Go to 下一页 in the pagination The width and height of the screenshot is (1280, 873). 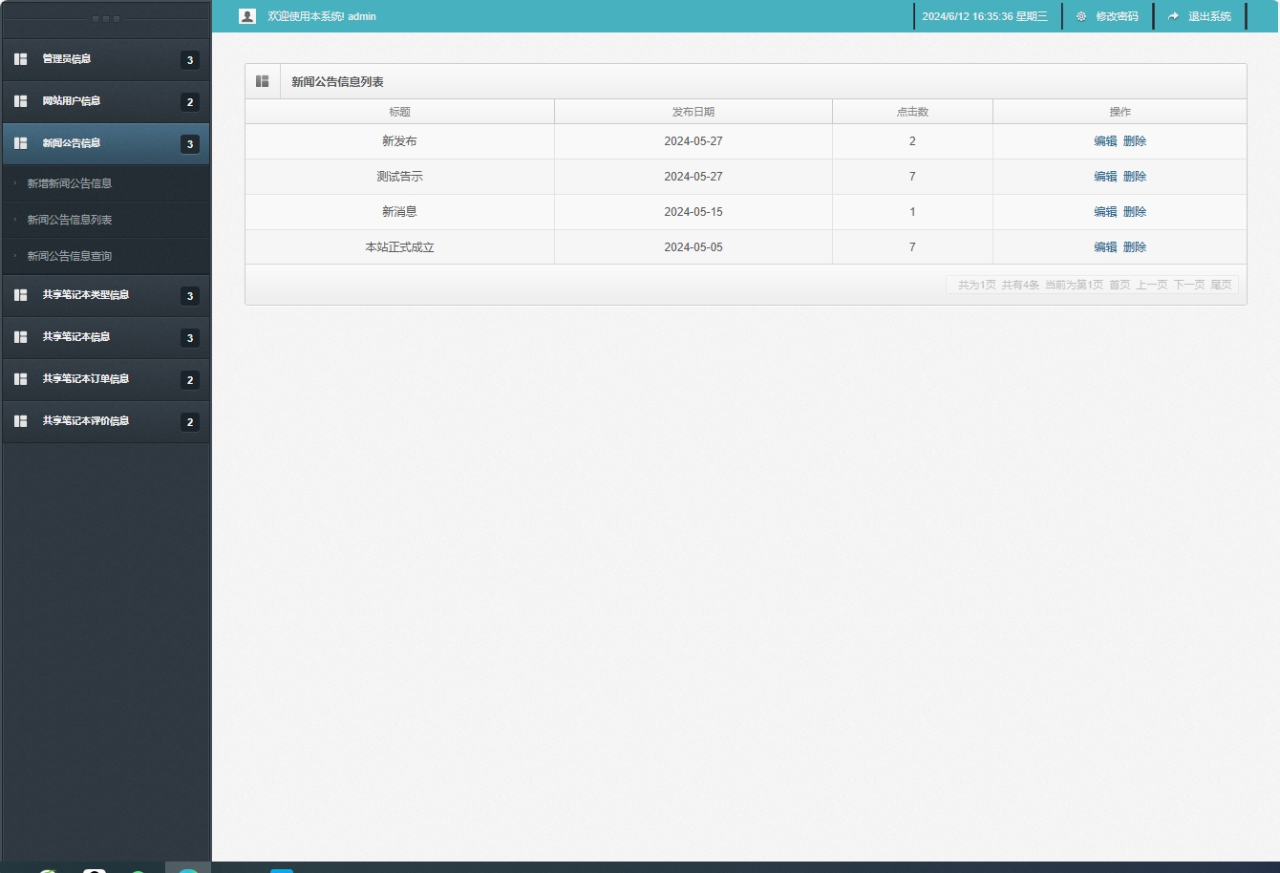coord(1189,285)
